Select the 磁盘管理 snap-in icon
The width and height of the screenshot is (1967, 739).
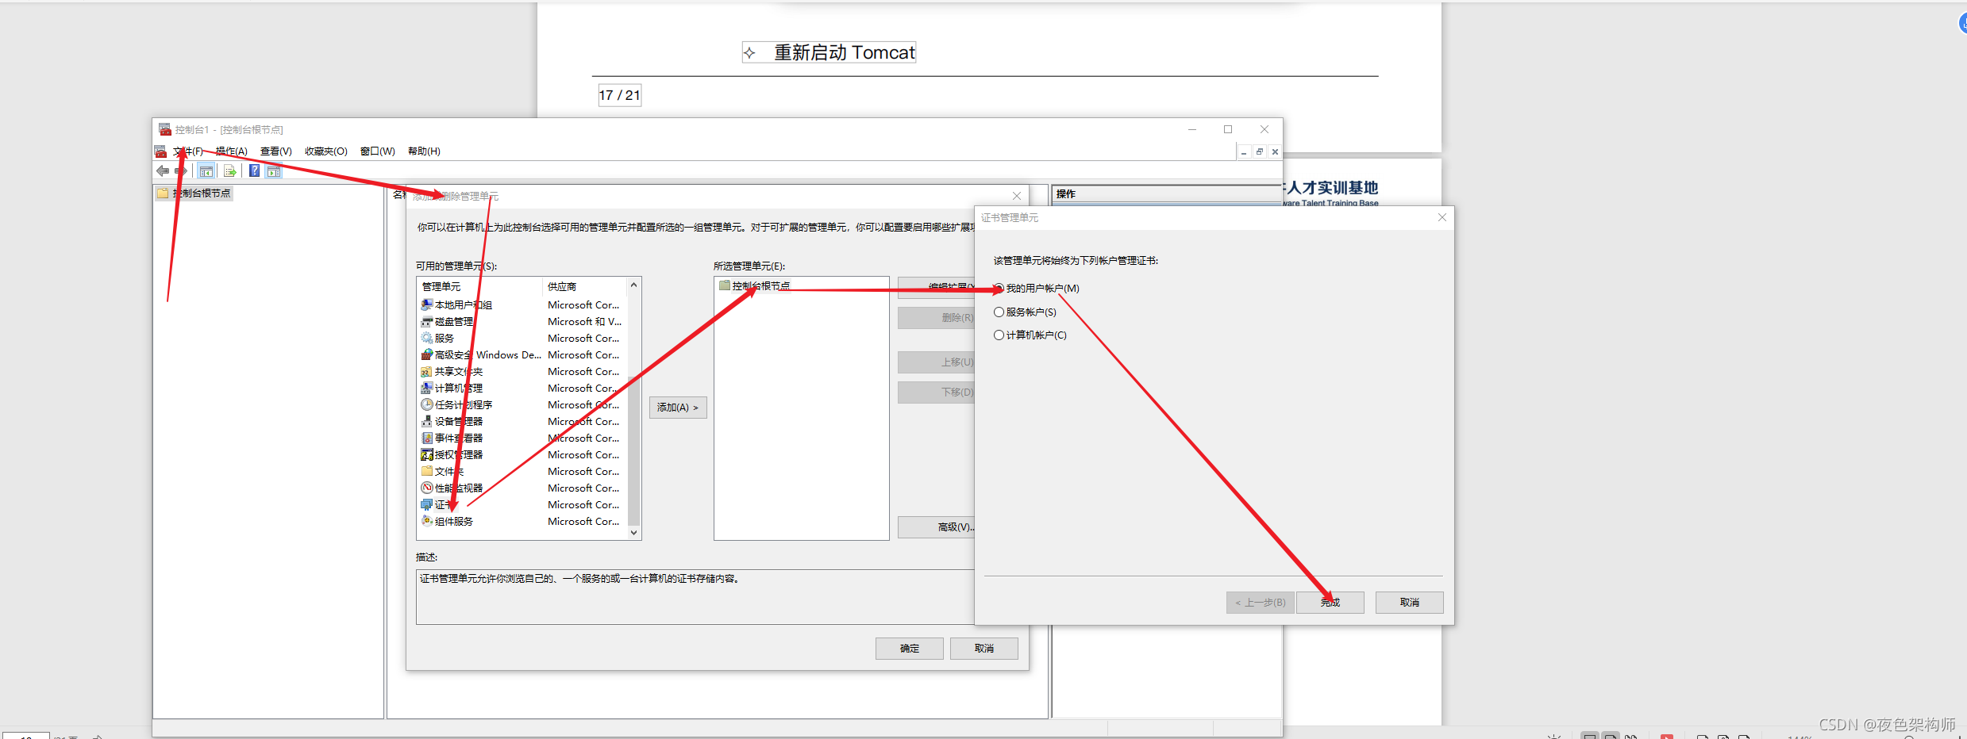pos(427,321)
